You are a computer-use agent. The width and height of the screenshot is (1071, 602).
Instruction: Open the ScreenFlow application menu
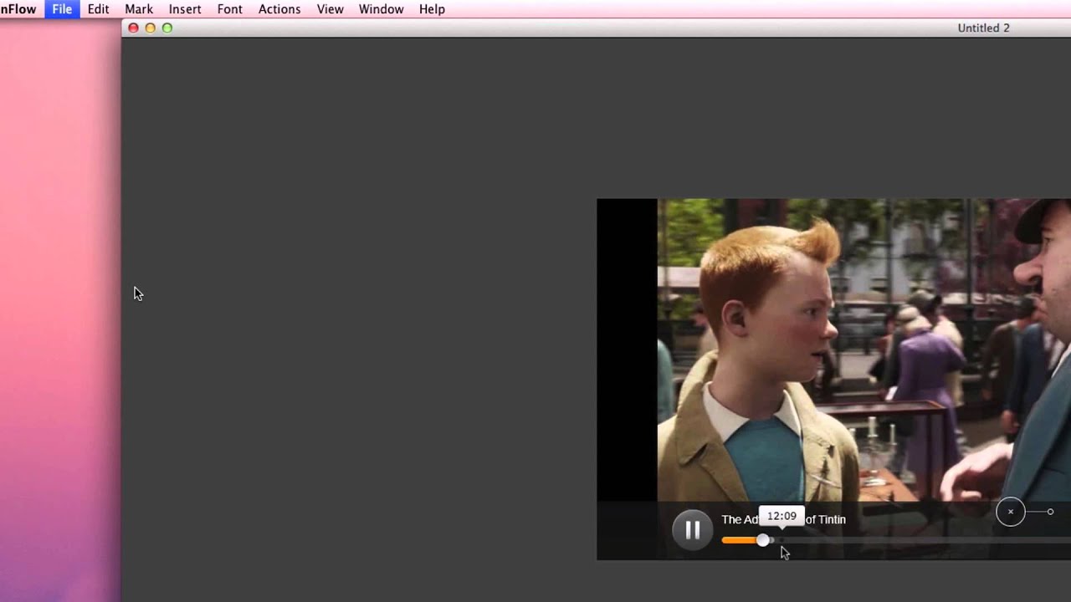pyautogui.click(x=18, y=9)
